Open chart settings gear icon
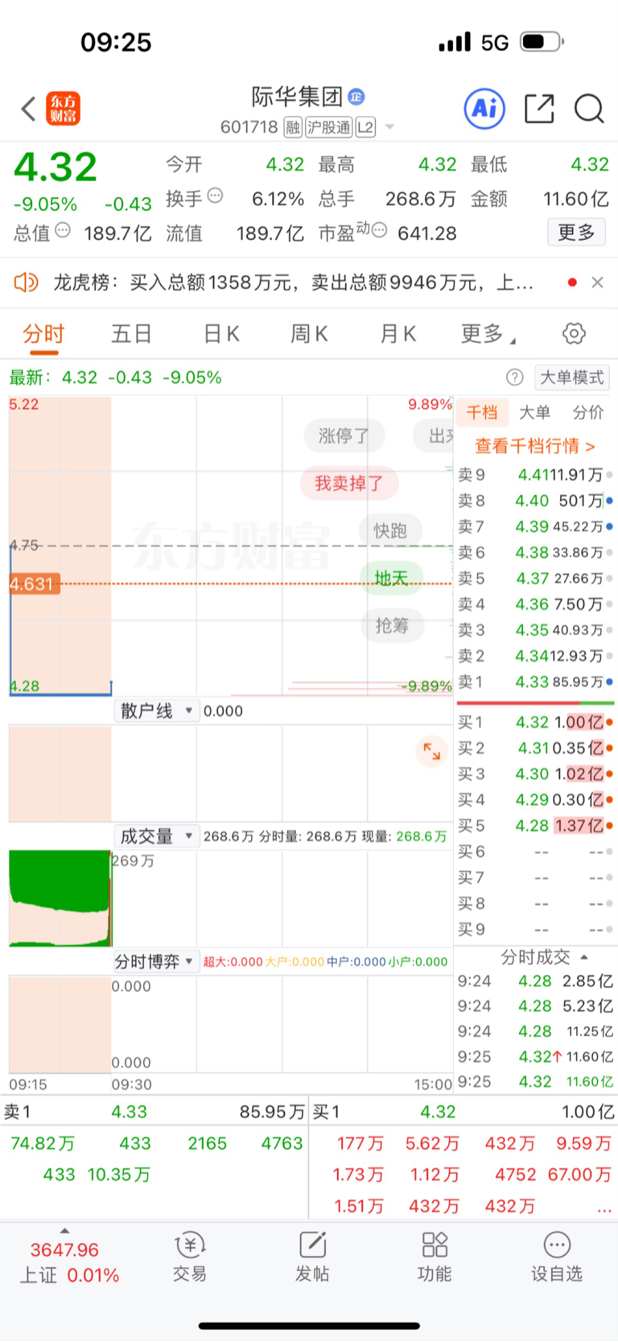The height and width of the screenshot is (1342, 618). [x=574, y=333]
